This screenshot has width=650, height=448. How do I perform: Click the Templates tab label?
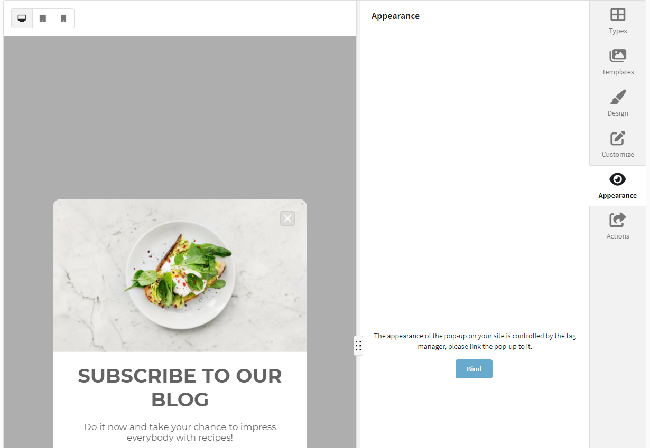[618, 72]
